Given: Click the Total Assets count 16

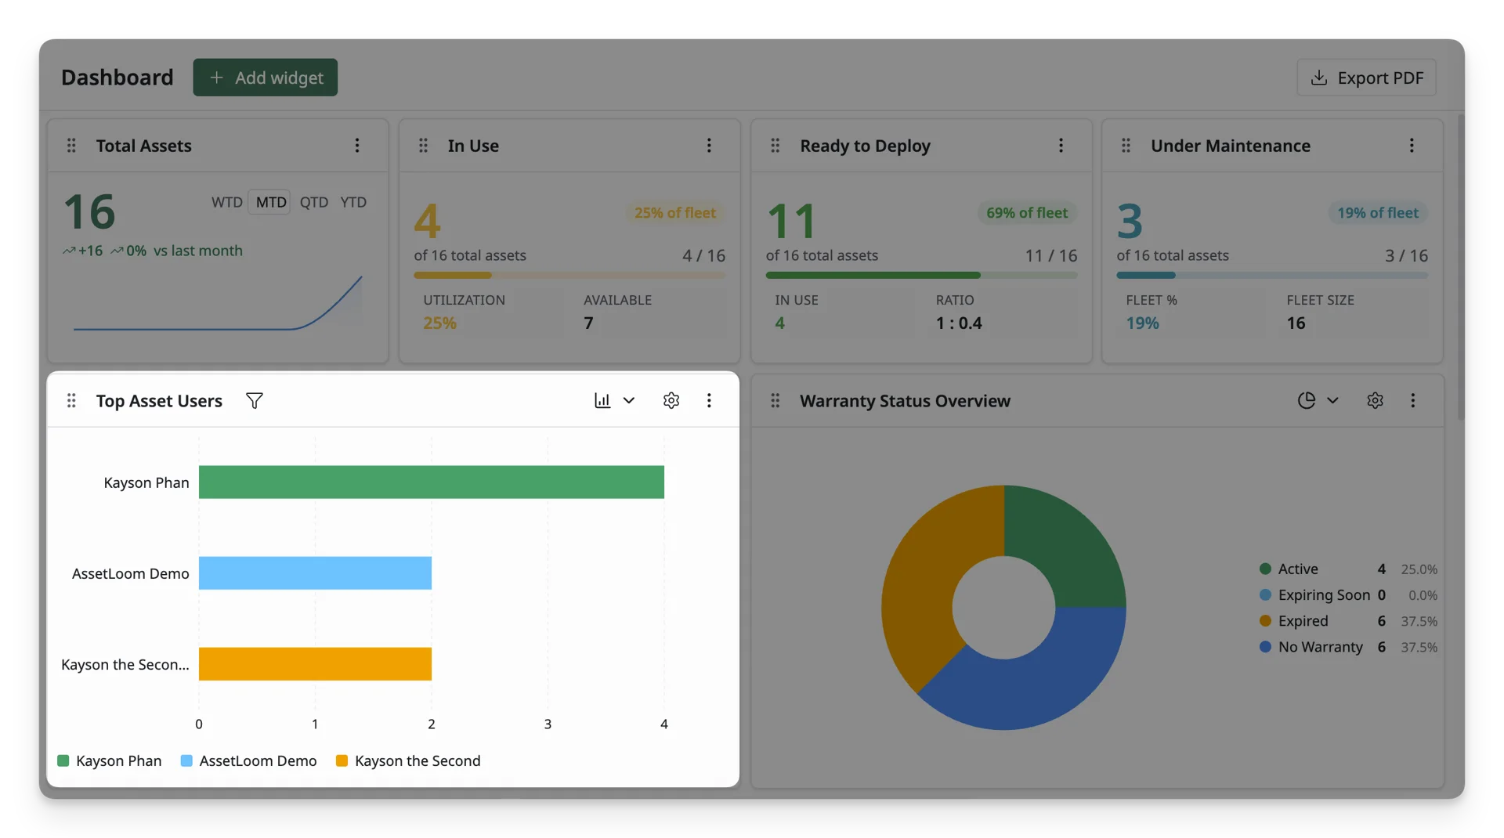Looking at the screenshot, I should pyautogui.click(x=90, y=212).
